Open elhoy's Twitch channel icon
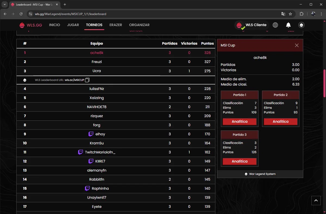 tap(91, 134)
